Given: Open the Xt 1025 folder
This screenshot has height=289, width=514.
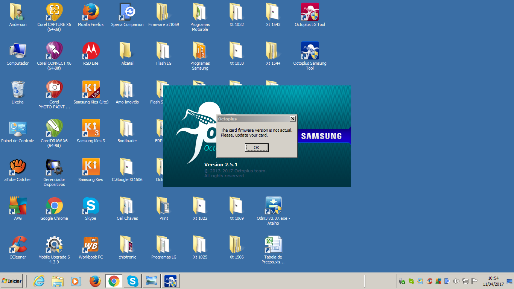Looking at the screenshot, I should [x=200, y=248].
